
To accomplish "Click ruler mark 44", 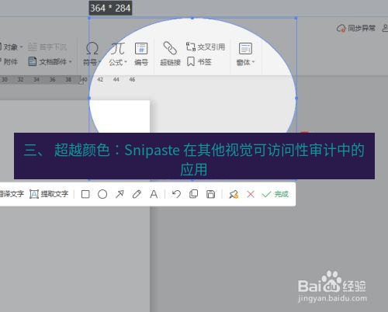I will point(116,79).
